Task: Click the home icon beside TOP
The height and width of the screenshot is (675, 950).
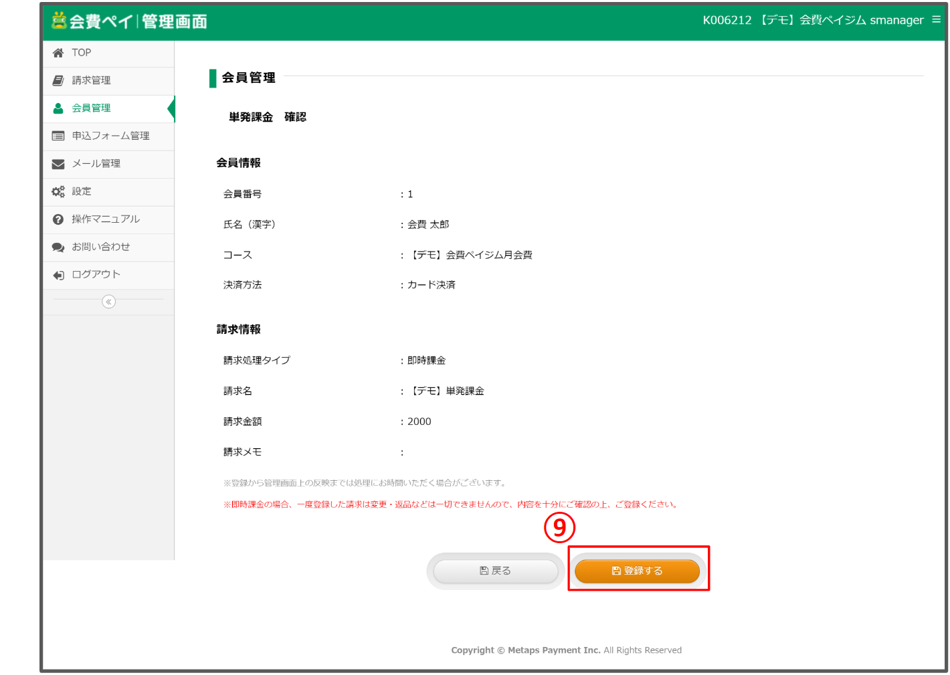Action: 58,53
